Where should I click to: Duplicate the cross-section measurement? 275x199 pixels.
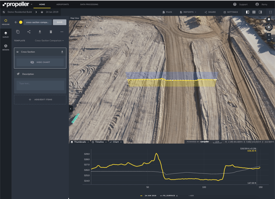point(18,32)
